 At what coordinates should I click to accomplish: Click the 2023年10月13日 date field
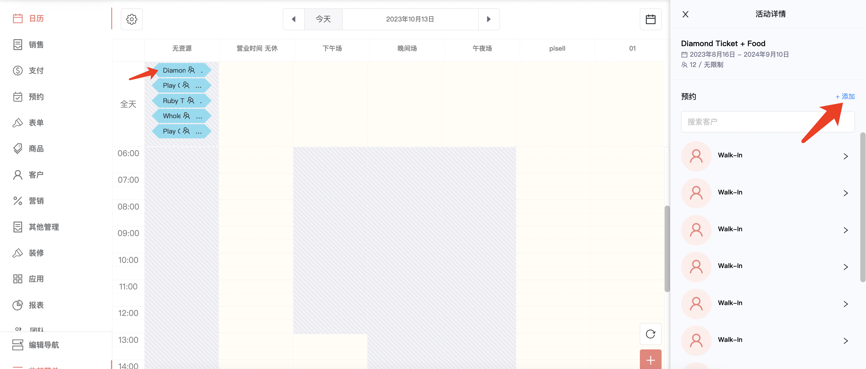410,19
